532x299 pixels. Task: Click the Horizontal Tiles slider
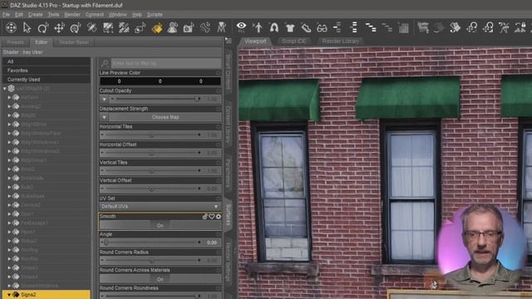pyautogui.click(x=151, y=135)
